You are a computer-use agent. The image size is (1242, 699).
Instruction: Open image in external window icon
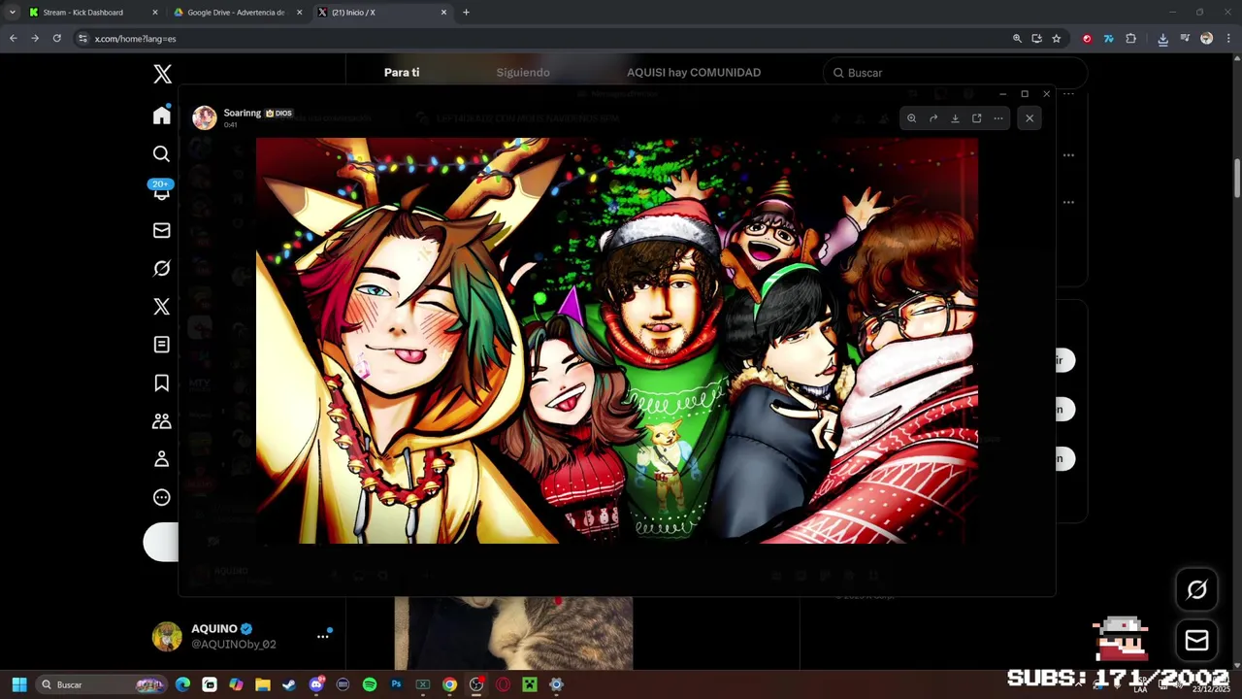click(x=977, y=118)
